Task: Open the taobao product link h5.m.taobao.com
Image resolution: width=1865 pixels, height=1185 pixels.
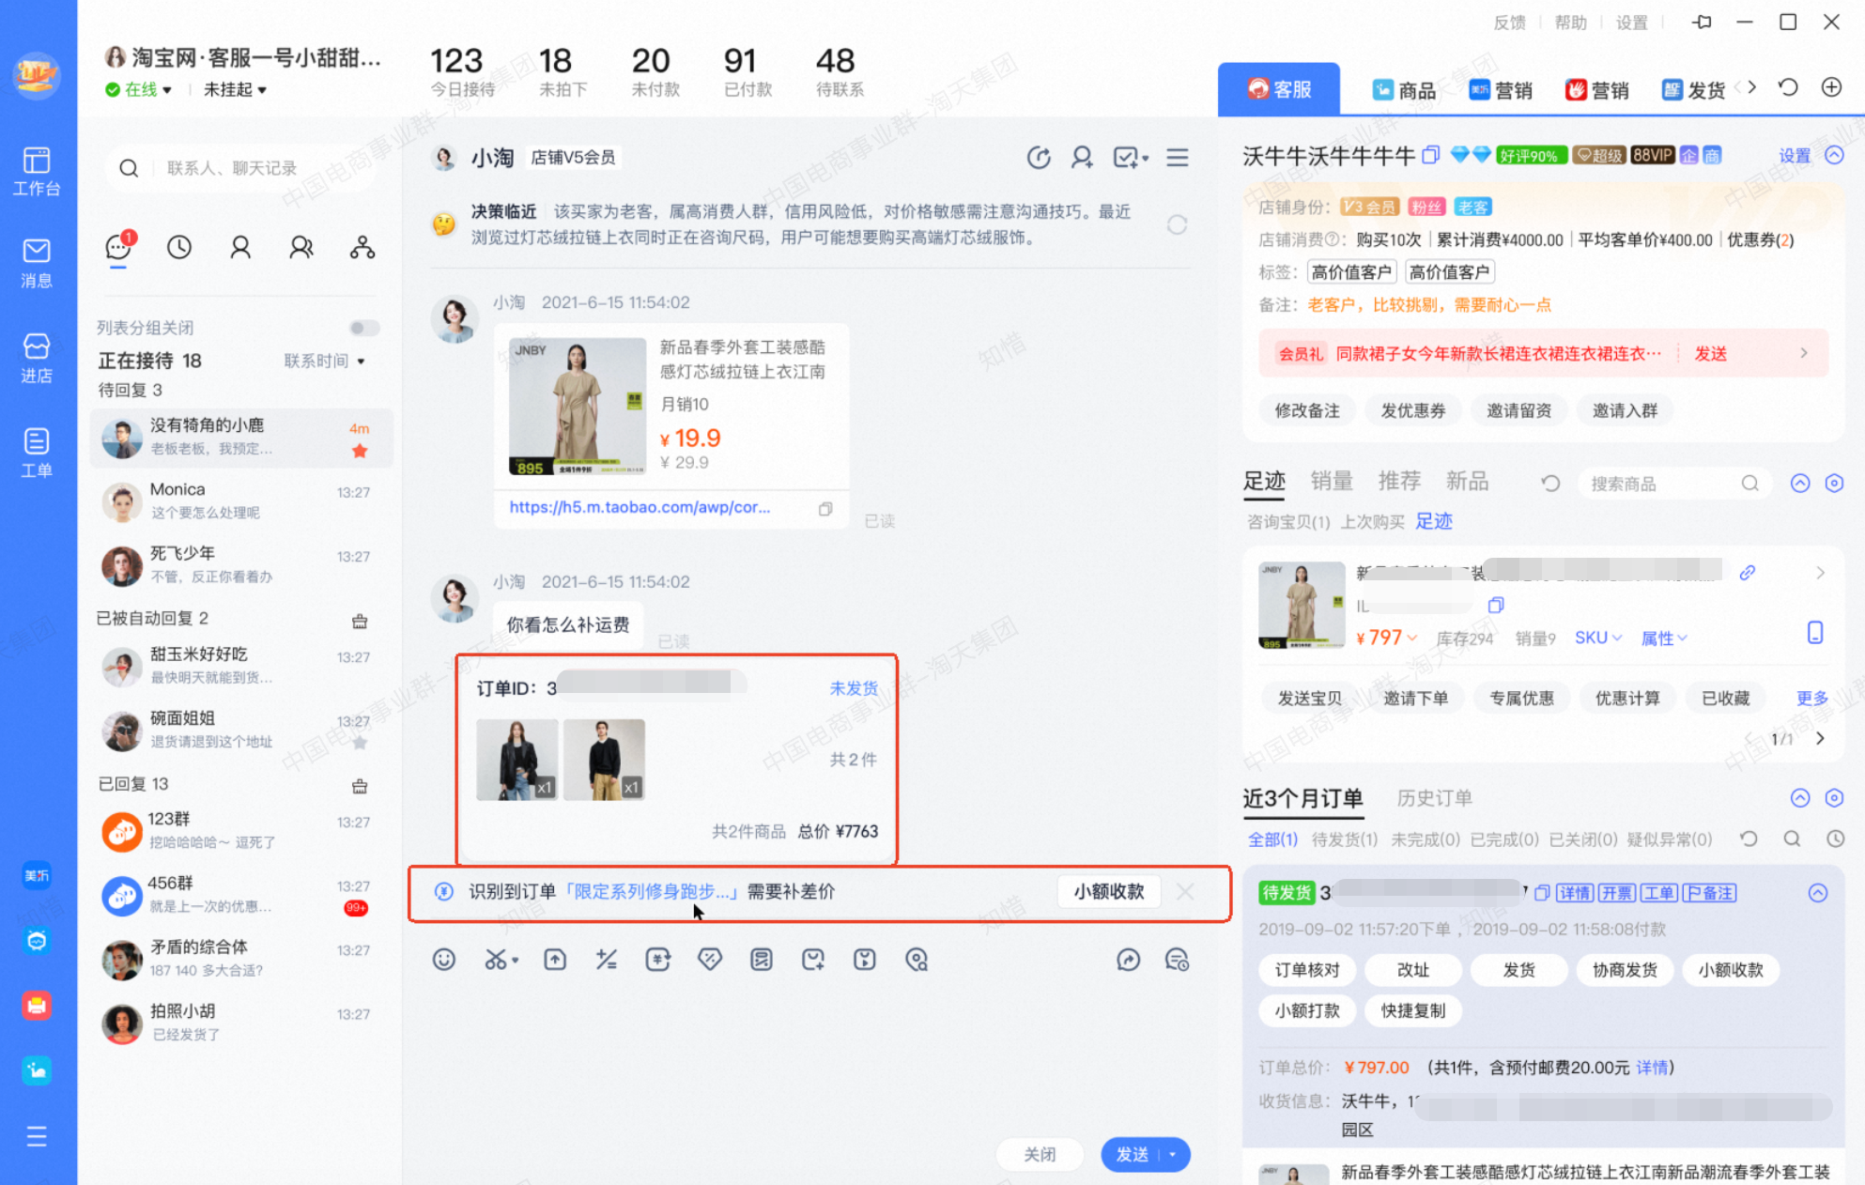Action: pos(640,507)
